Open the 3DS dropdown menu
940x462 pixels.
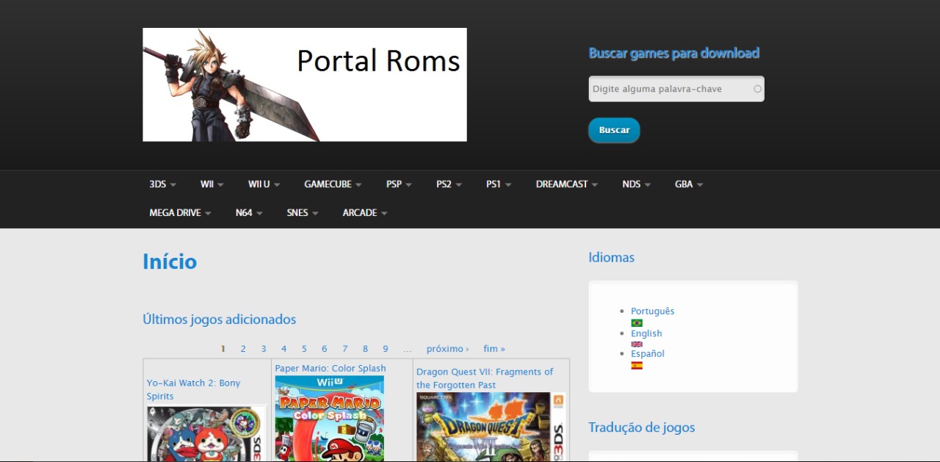[x=162, y=184]
